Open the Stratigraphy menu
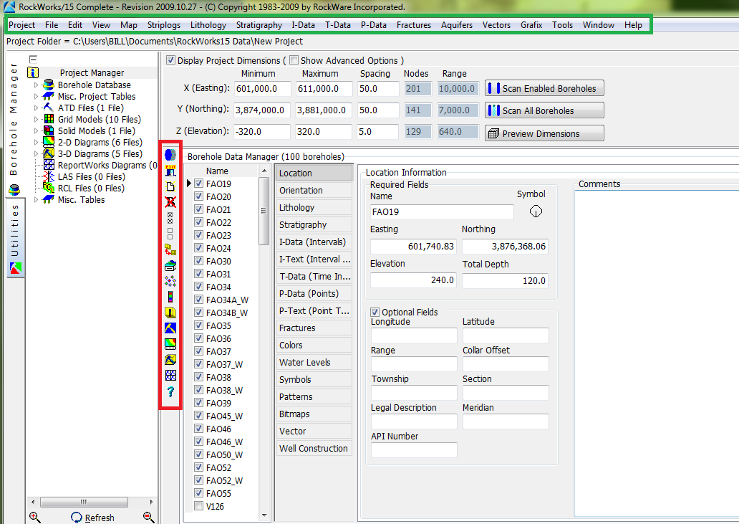Image resolution: width=739 pixels, height=524 pixels. [x=259, y=25]
